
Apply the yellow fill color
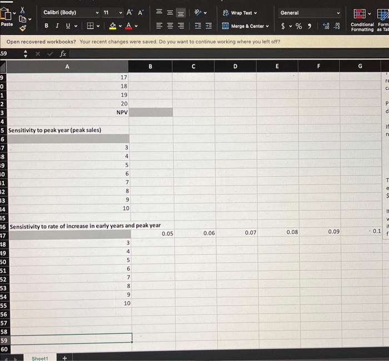pos(113,26)
